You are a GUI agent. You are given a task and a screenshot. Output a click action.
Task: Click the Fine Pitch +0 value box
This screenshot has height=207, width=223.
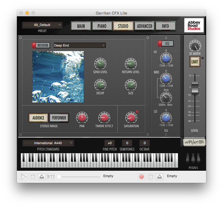pyautogui.click(x=110, y=143)
